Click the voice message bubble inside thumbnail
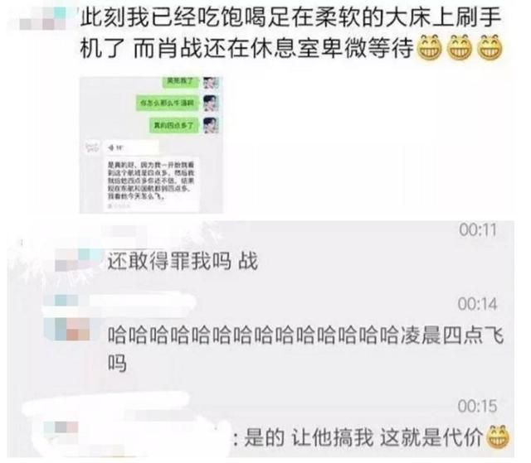The image size is (531, 463). click(131, 147)
